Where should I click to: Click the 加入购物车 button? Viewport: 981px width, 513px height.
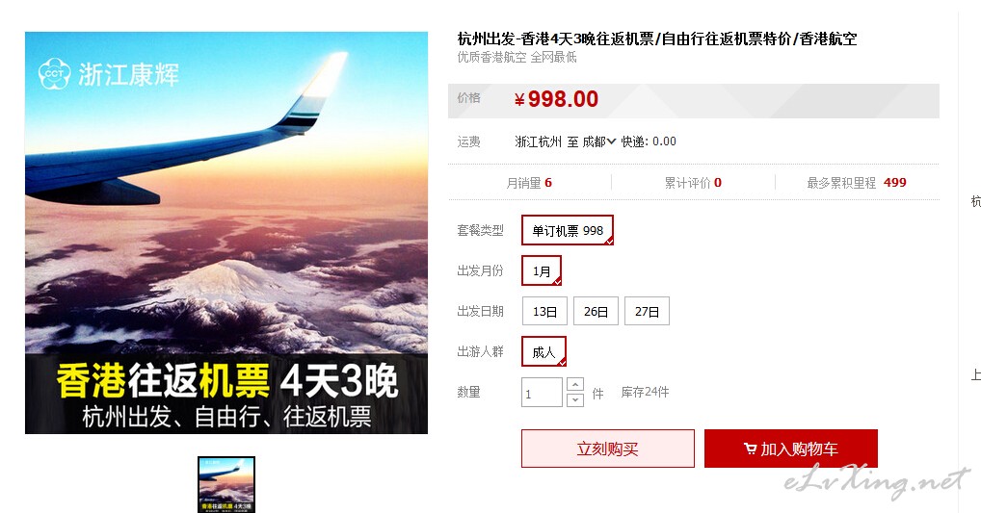click(791, 449)
